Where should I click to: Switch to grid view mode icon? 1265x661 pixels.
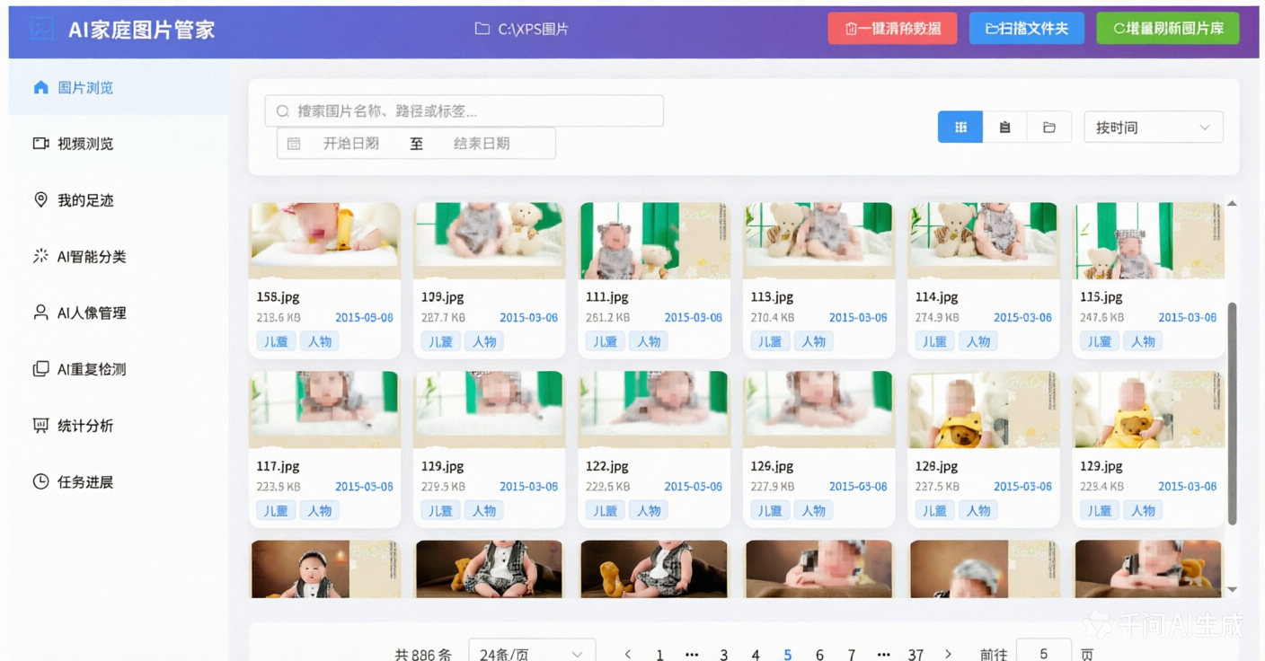pyautogui.click(x=960, y=127)
